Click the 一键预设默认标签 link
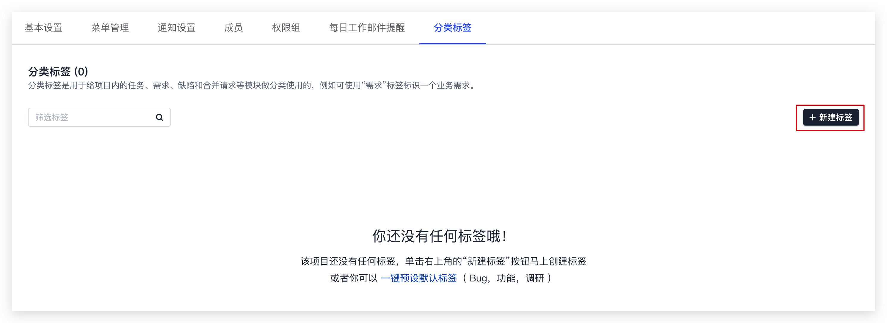This screenshot has height=323, width=887. 419,278
